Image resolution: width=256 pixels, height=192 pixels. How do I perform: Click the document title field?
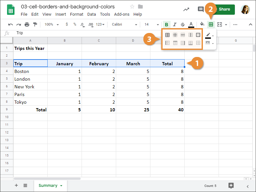coord(68,7)
